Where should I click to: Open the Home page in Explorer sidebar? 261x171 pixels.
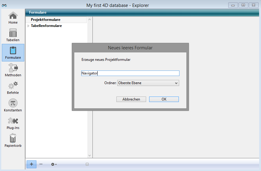click(13, 18)
